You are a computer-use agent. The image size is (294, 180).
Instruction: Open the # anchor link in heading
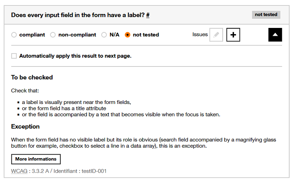pos(148,15)
